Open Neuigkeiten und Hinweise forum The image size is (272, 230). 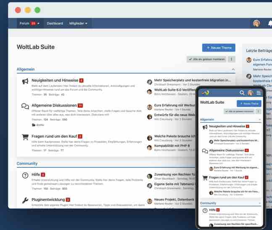point(55,80)
